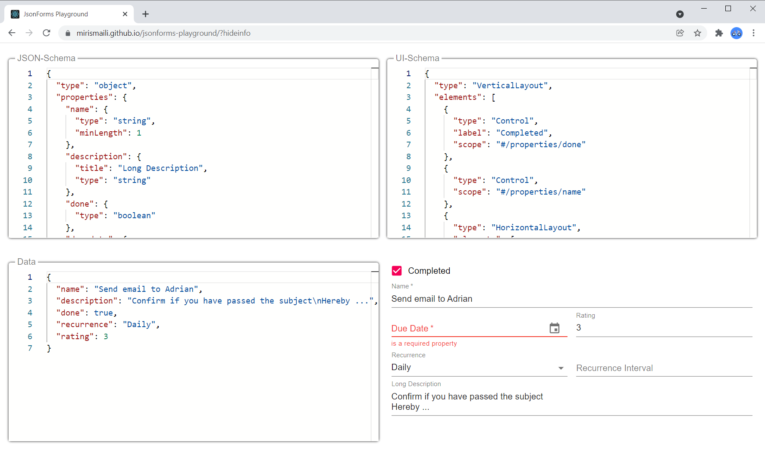Select the JsonForms Playground tab
Viewport: 765px width, 458px height.
point(69,14)
